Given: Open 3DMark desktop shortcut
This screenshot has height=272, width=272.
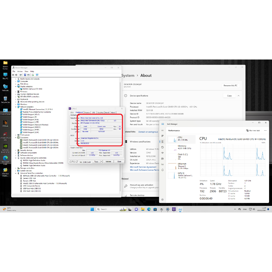Looking at the screenshot, I should point(5,124).
